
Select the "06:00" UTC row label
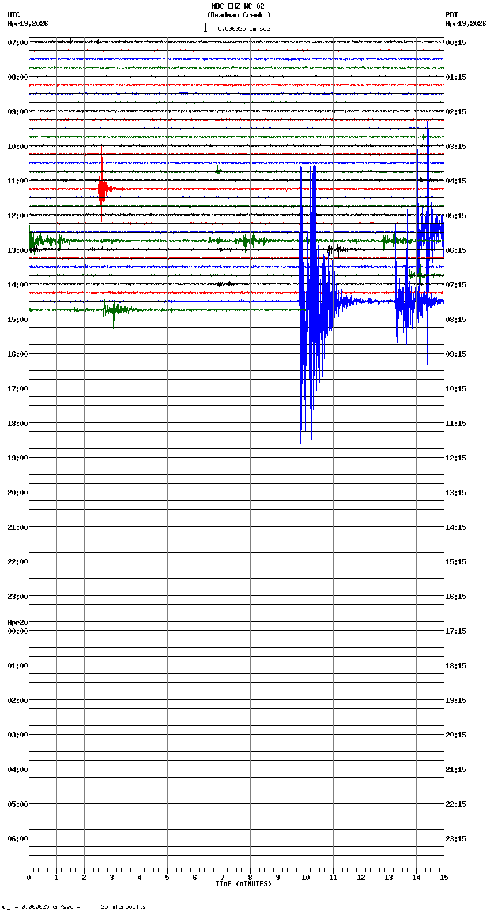pos(18,839)
